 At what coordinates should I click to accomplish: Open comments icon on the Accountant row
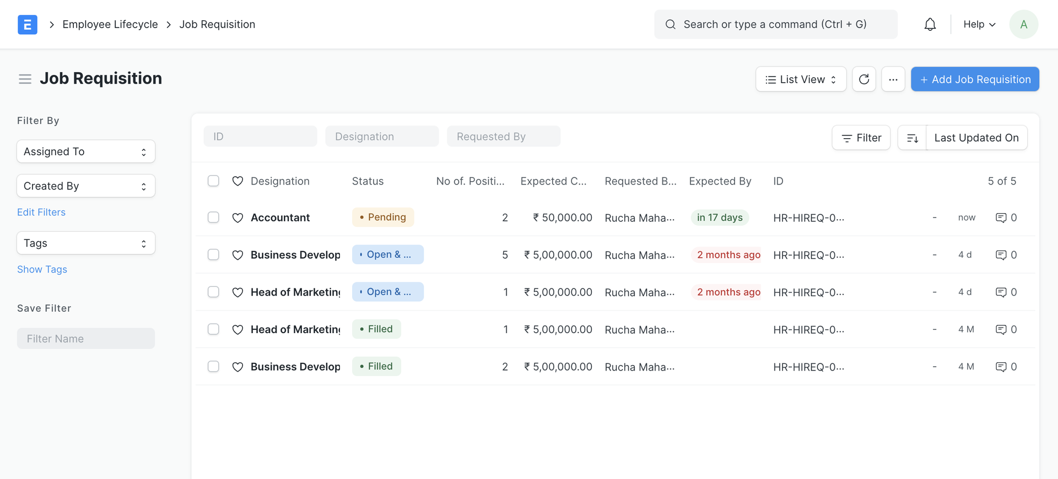pos(1001,218)
